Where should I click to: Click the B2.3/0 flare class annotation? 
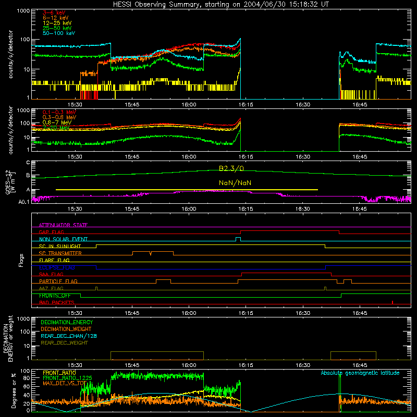(231, 168)
